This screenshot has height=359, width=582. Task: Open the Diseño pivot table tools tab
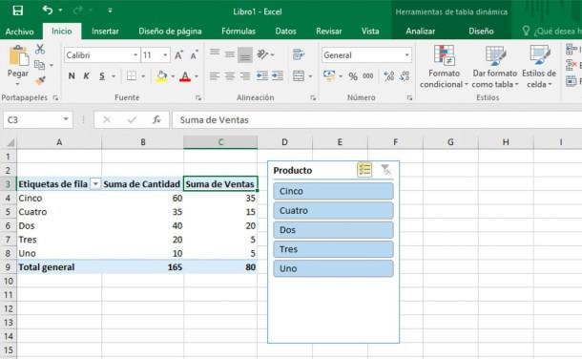(481, 32)
